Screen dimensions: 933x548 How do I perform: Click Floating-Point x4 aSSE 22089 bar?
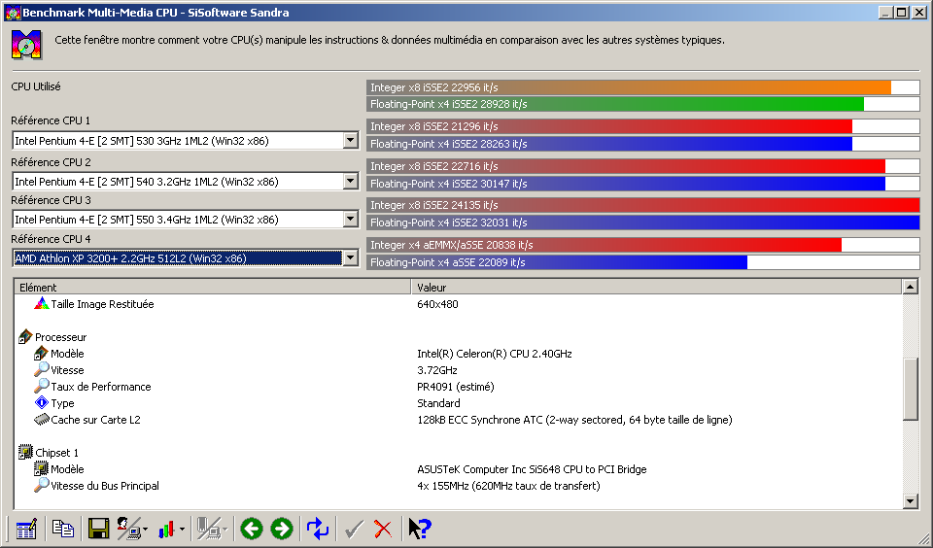(x=642, y=261)
